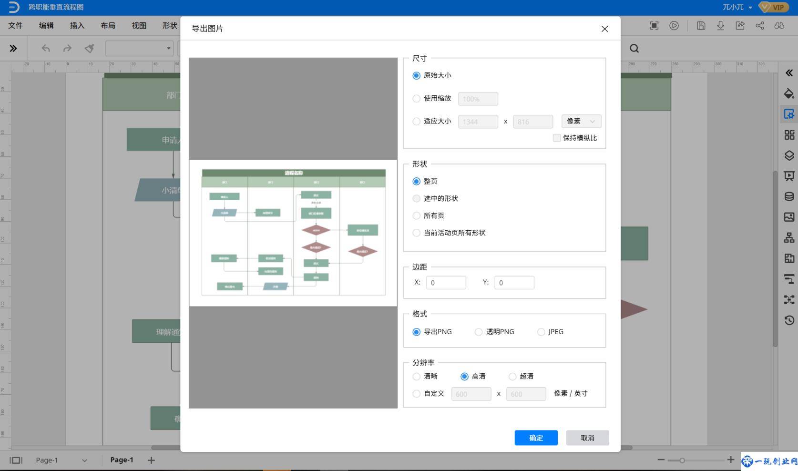The width and height of the screenshot is (798, 471).
Task: Click the zoom in plus button
Action: [x=730, y=460]
